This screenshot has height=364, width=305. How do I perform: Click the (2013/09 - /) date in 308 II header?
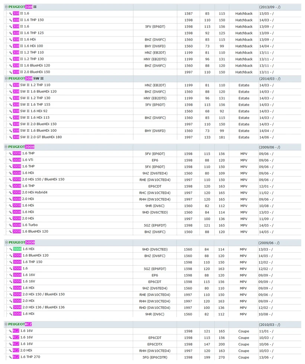tap(270, 7)
